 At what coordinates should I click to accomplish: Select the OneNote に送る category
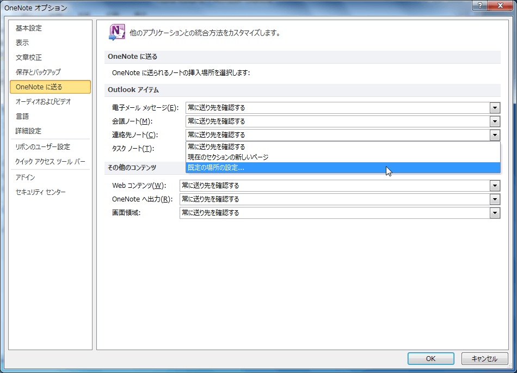[50, 87]
